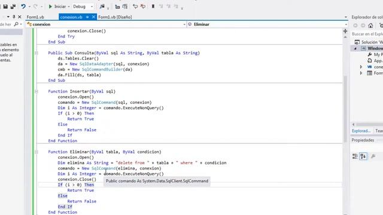Collapse the Windows project node

click(355, 48)
